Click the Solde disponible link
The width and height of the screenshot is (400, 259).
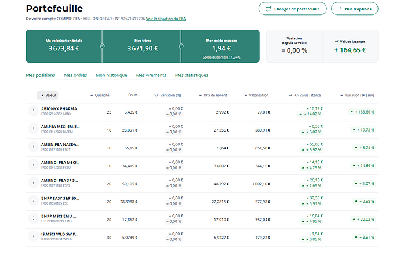pos(221,57)
